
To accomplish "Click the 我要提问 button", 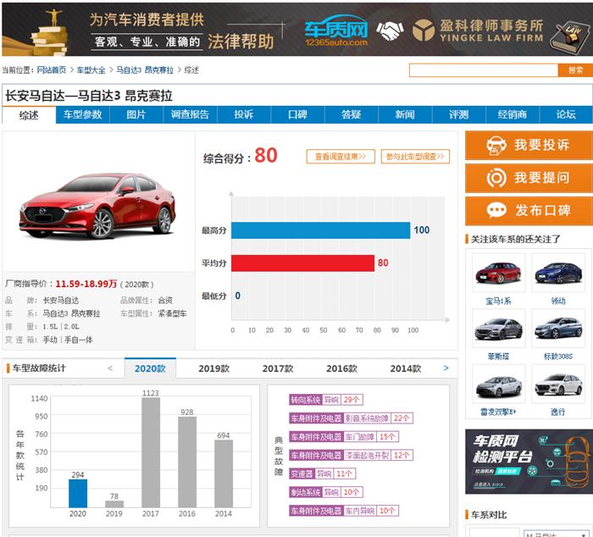I will tap(529, 178).
